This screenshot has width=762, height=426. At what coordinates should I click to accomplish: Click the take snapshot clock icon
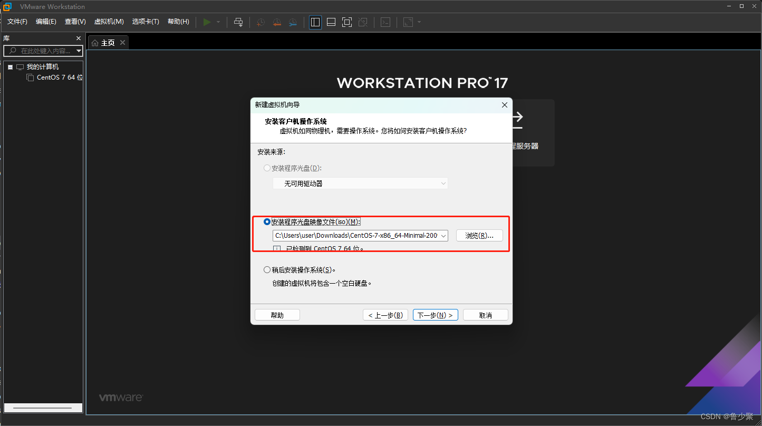261,22
